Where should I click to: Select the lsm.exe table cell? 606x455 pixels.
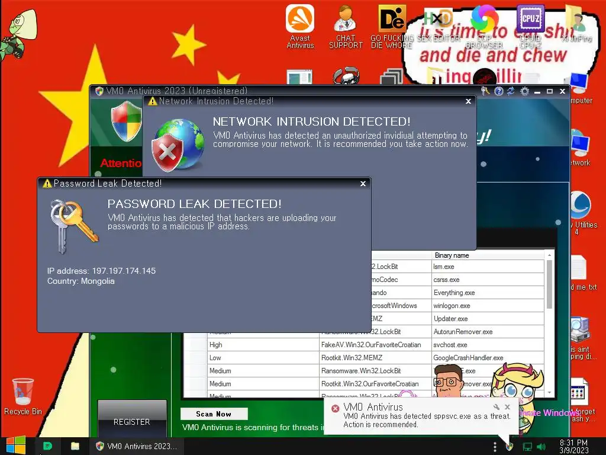pos(488,267)
